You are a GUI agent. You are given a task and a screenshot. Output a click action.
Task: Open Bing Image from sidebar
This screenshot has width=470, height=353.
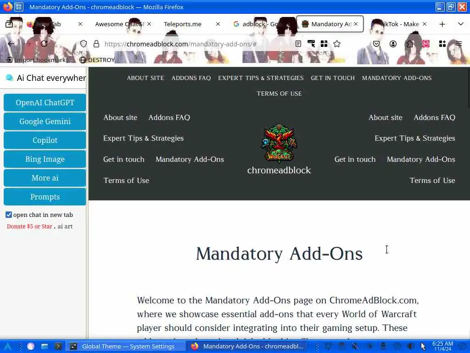[45, 159]
